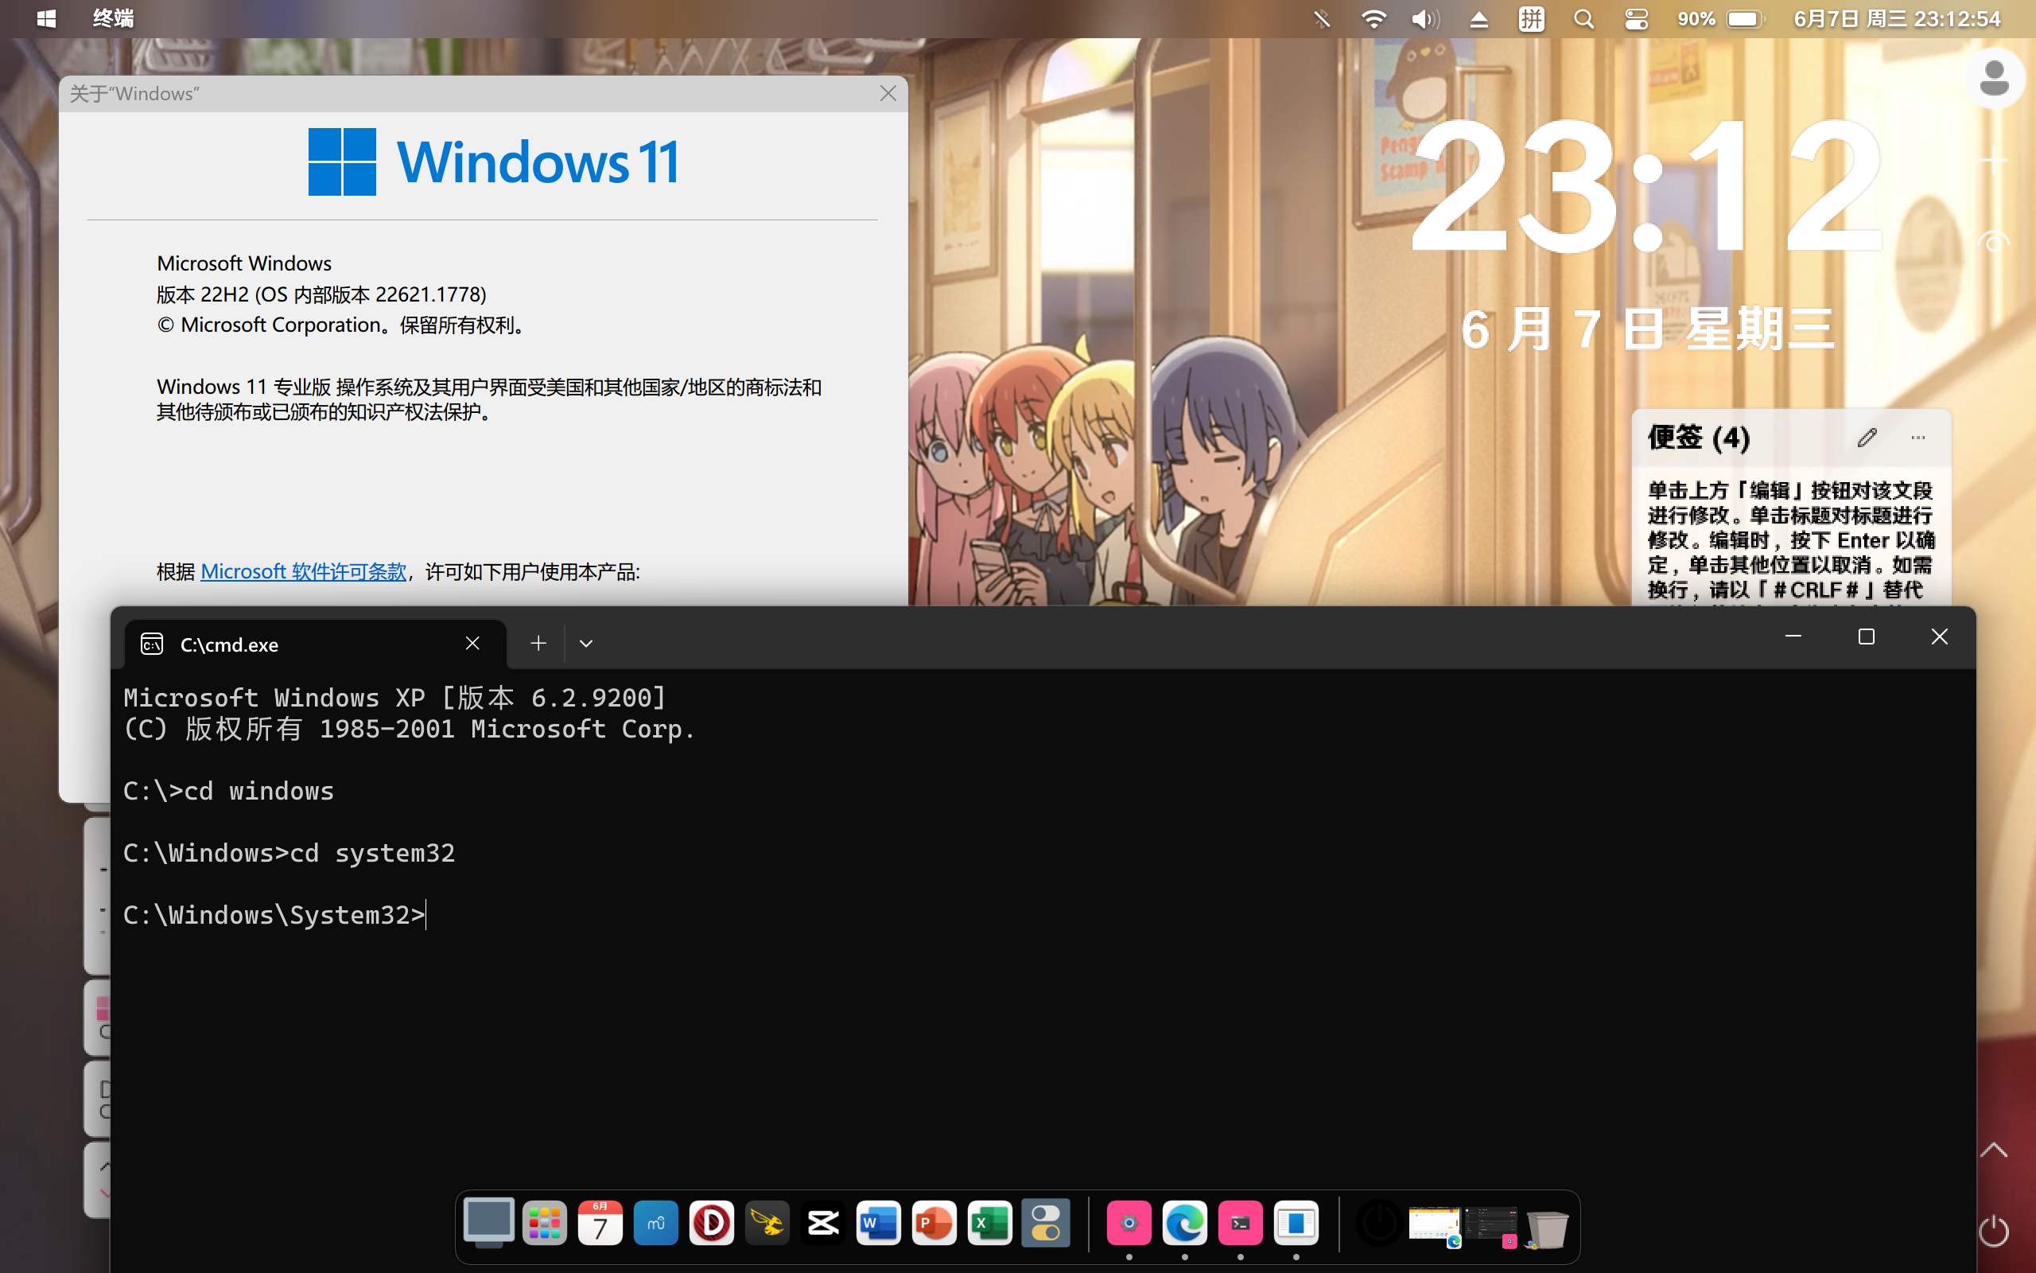Click the power icon at the bottom right

point(1994,1231)
